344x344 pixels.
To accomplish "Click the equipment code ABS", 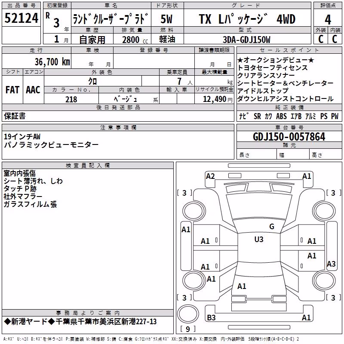I will [281, 116].
